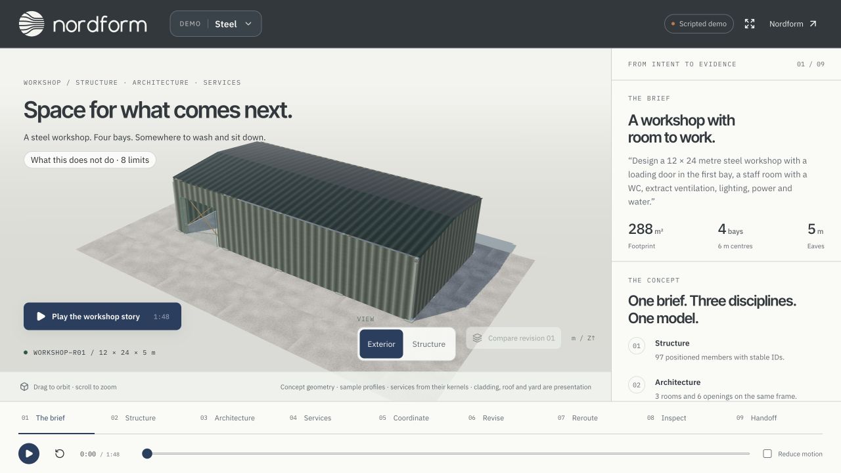Click Compare revision 01 button

tap(514, 338)
